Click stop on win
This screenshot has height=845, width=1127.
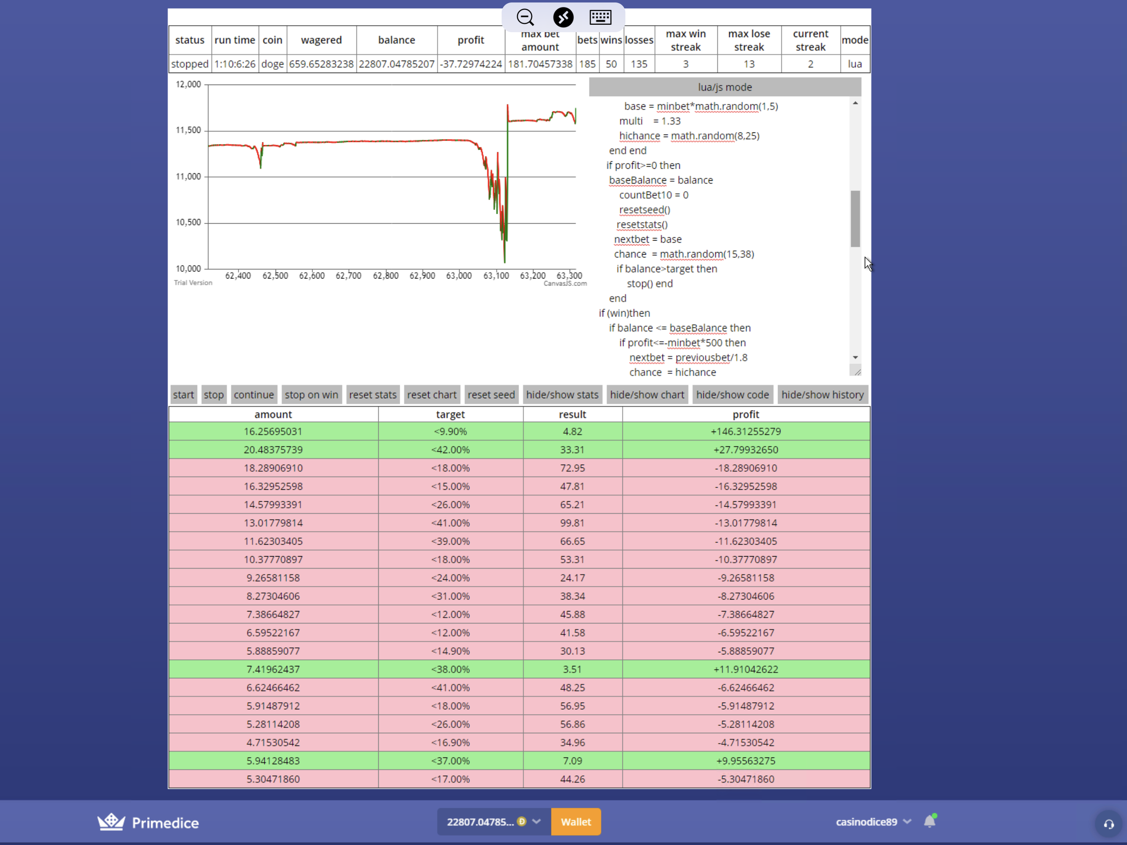311,394
